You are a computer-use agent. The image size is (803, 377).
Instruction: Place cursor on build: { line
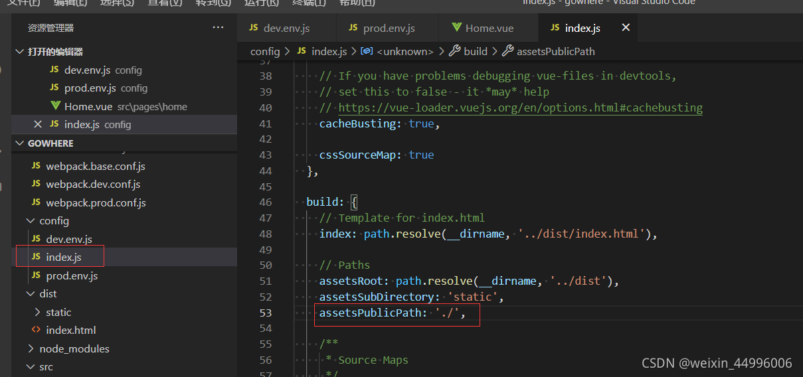coord(332,202)
